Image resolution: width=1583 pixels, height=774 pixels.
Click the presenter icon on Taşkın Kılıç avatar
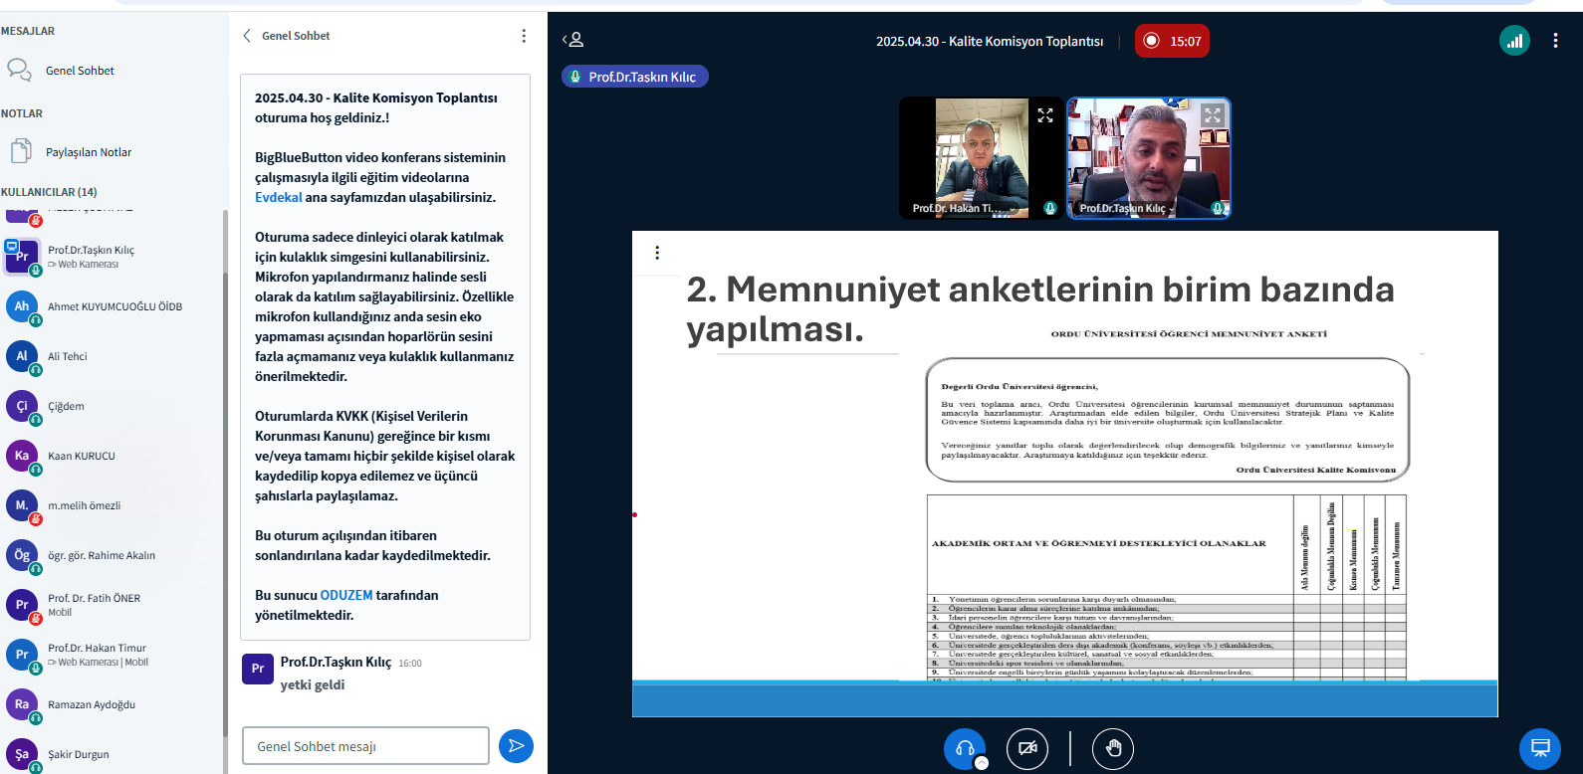coord(11,245)
